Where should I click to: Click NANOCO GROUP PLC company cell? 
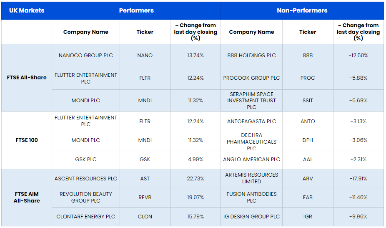[x=86, y=56]
